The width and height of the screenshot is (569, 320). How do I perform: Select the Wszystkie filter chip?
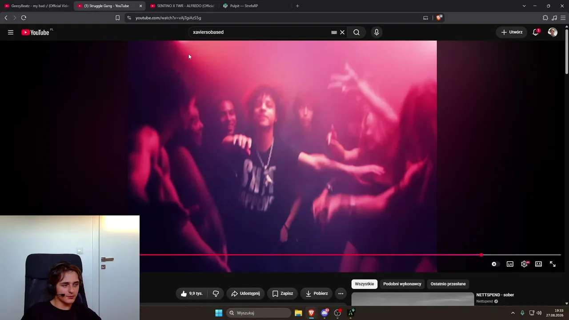point(365,284)
